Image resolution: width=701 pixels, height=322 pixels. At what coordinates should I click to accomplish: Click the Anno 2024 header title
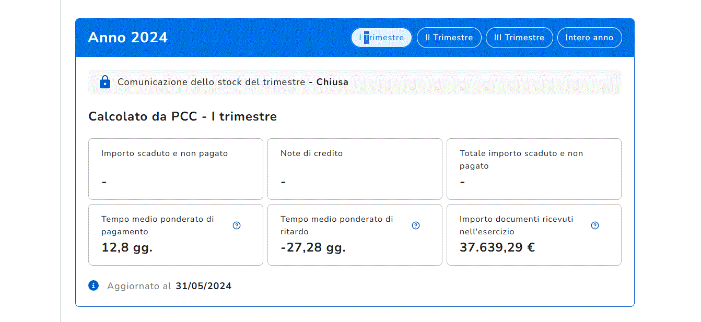tap(128, 38)
